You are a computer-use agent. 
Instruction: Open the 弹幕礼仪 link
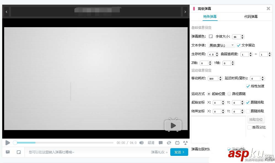click(x=158, y=152)
